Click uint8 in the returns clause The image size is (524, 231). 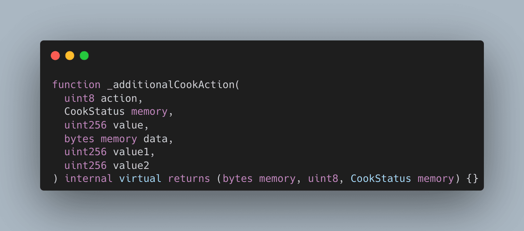[323, 179]
